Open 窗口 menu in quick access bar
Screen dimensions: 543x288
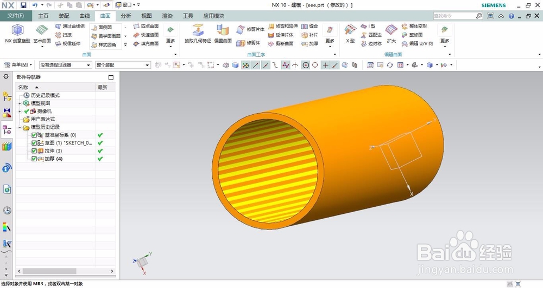(x=126, y=5)
